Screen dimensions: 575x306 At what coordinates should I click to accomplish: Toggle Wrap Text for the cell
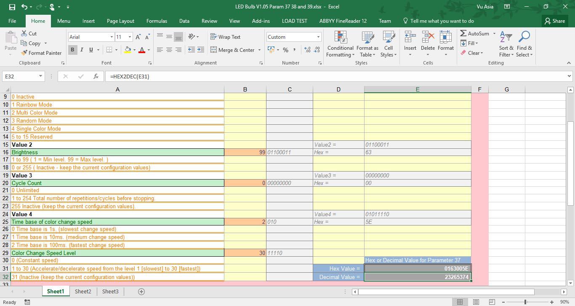[225, 37]
